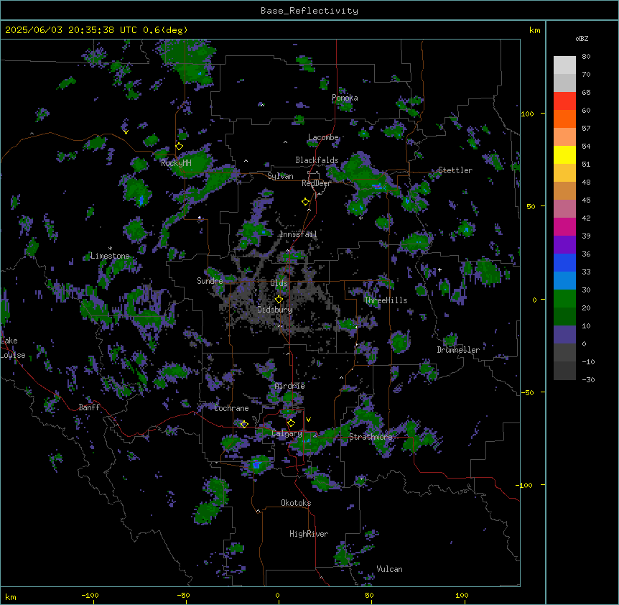This screenshot has height=605, width=619.
Task: Click the -100 tick label on the right axis
Action: click(x=525, y=485)
